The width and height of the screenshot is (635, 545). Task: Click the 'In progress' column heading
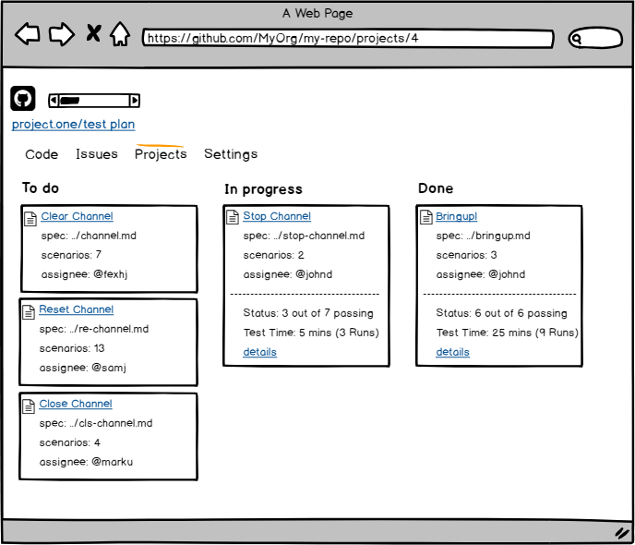[264, 189]
